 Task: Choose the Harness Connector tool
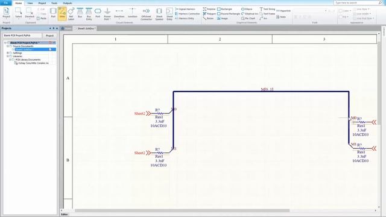(x=188, y=14)
